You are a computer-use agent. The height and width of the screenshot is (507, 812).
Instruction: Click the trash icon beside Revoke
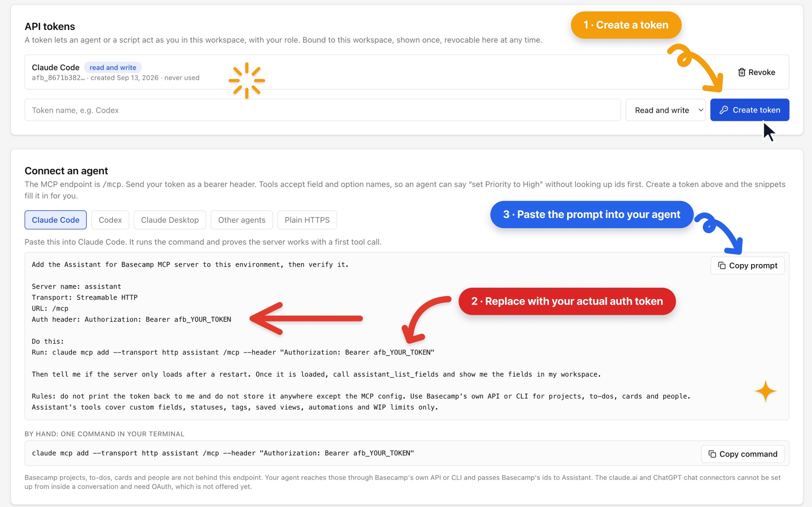click(741, 72)
